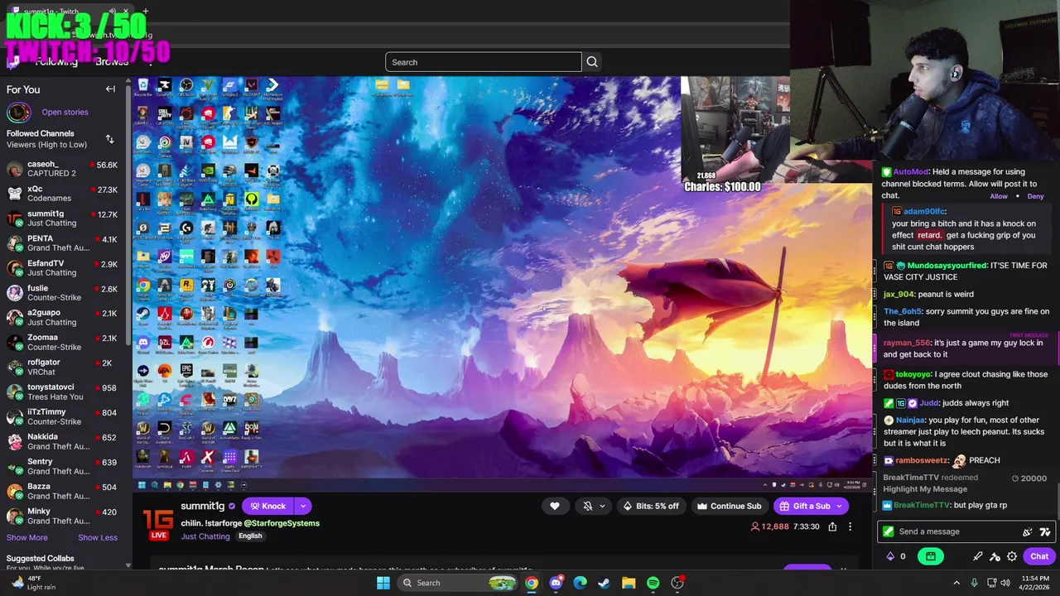The height and width of the screenshot is (596, 1060).
Task: Click the Windows taskbar search box
Action: pyautogui.click(x=457, y=583)
